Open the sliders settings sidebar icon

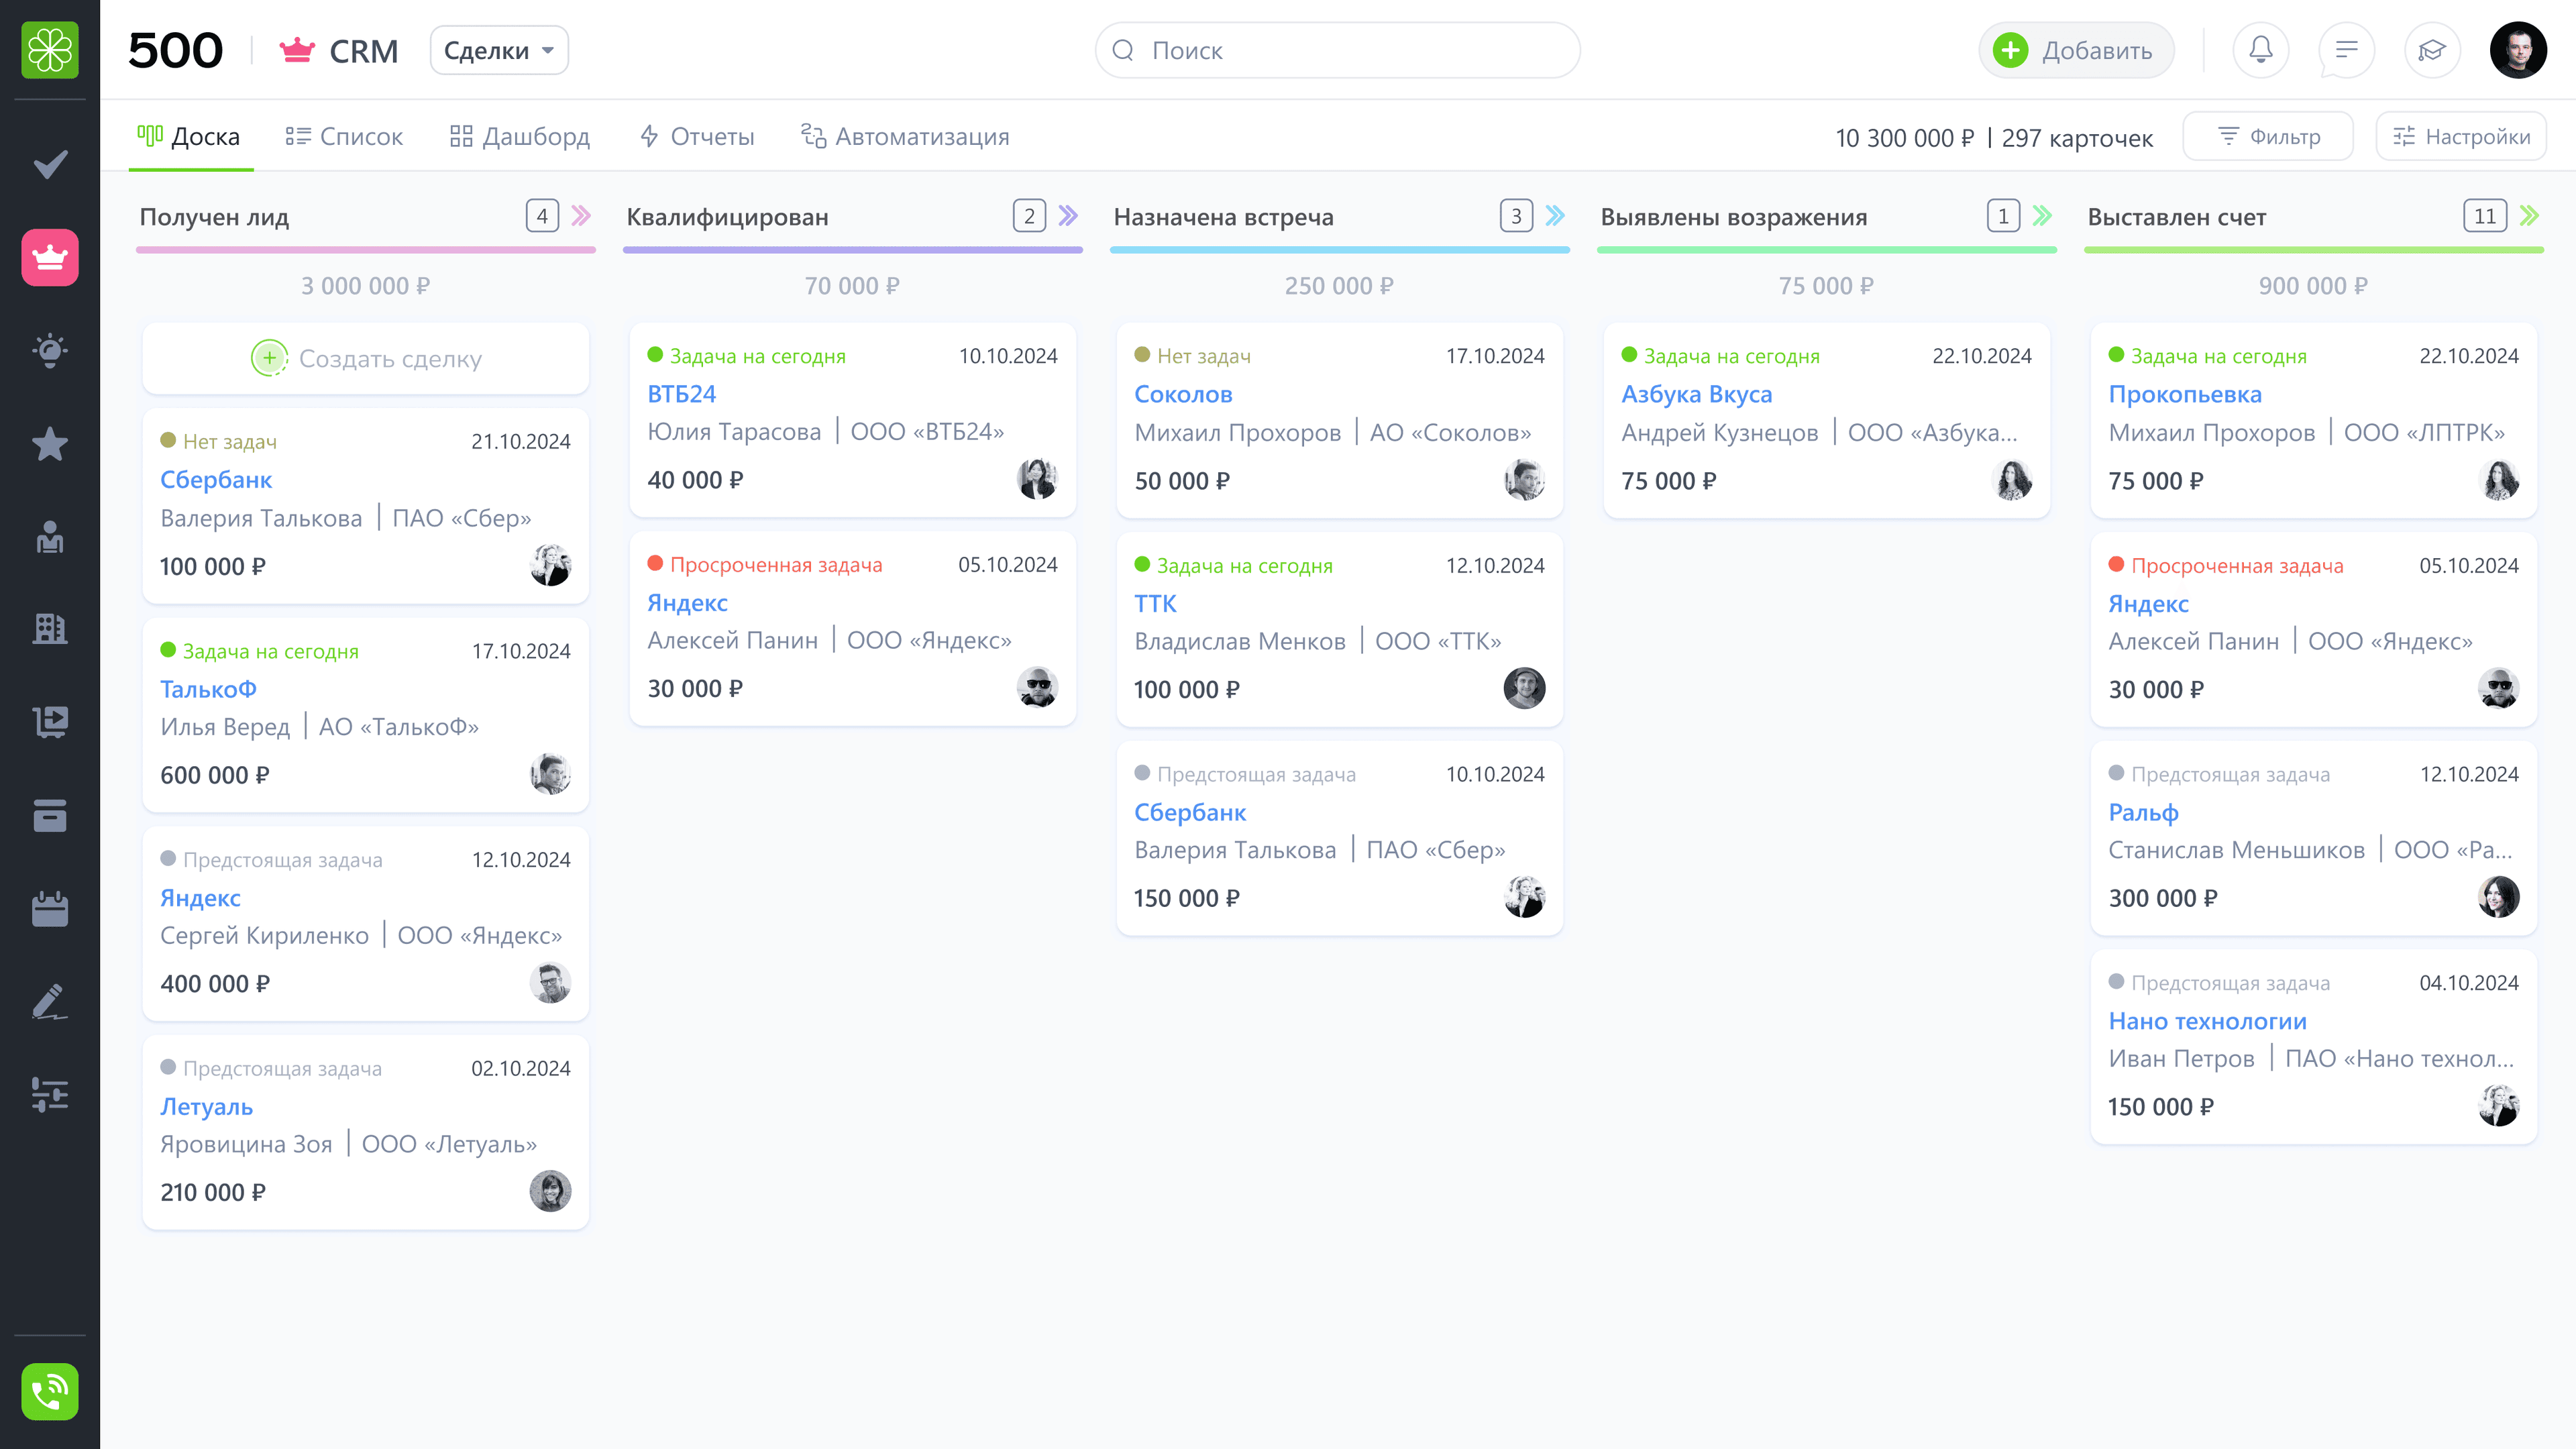pyautogui.click(x=50, y=1094)
